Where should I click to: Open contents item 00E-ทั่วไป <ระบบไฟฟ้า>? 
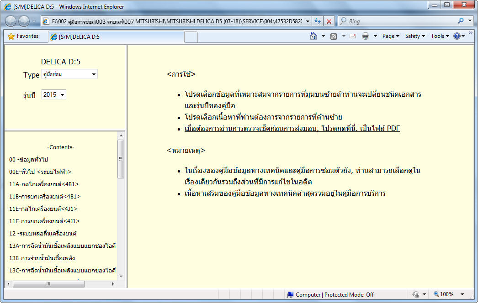click(x=40, y=172)
